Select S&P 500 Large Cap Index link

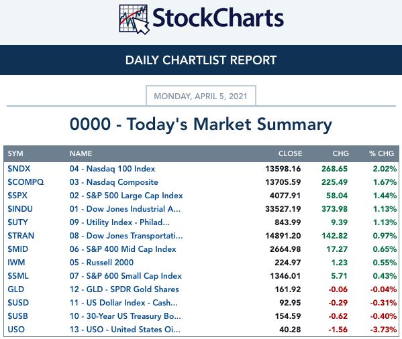[x=126, y=196]
